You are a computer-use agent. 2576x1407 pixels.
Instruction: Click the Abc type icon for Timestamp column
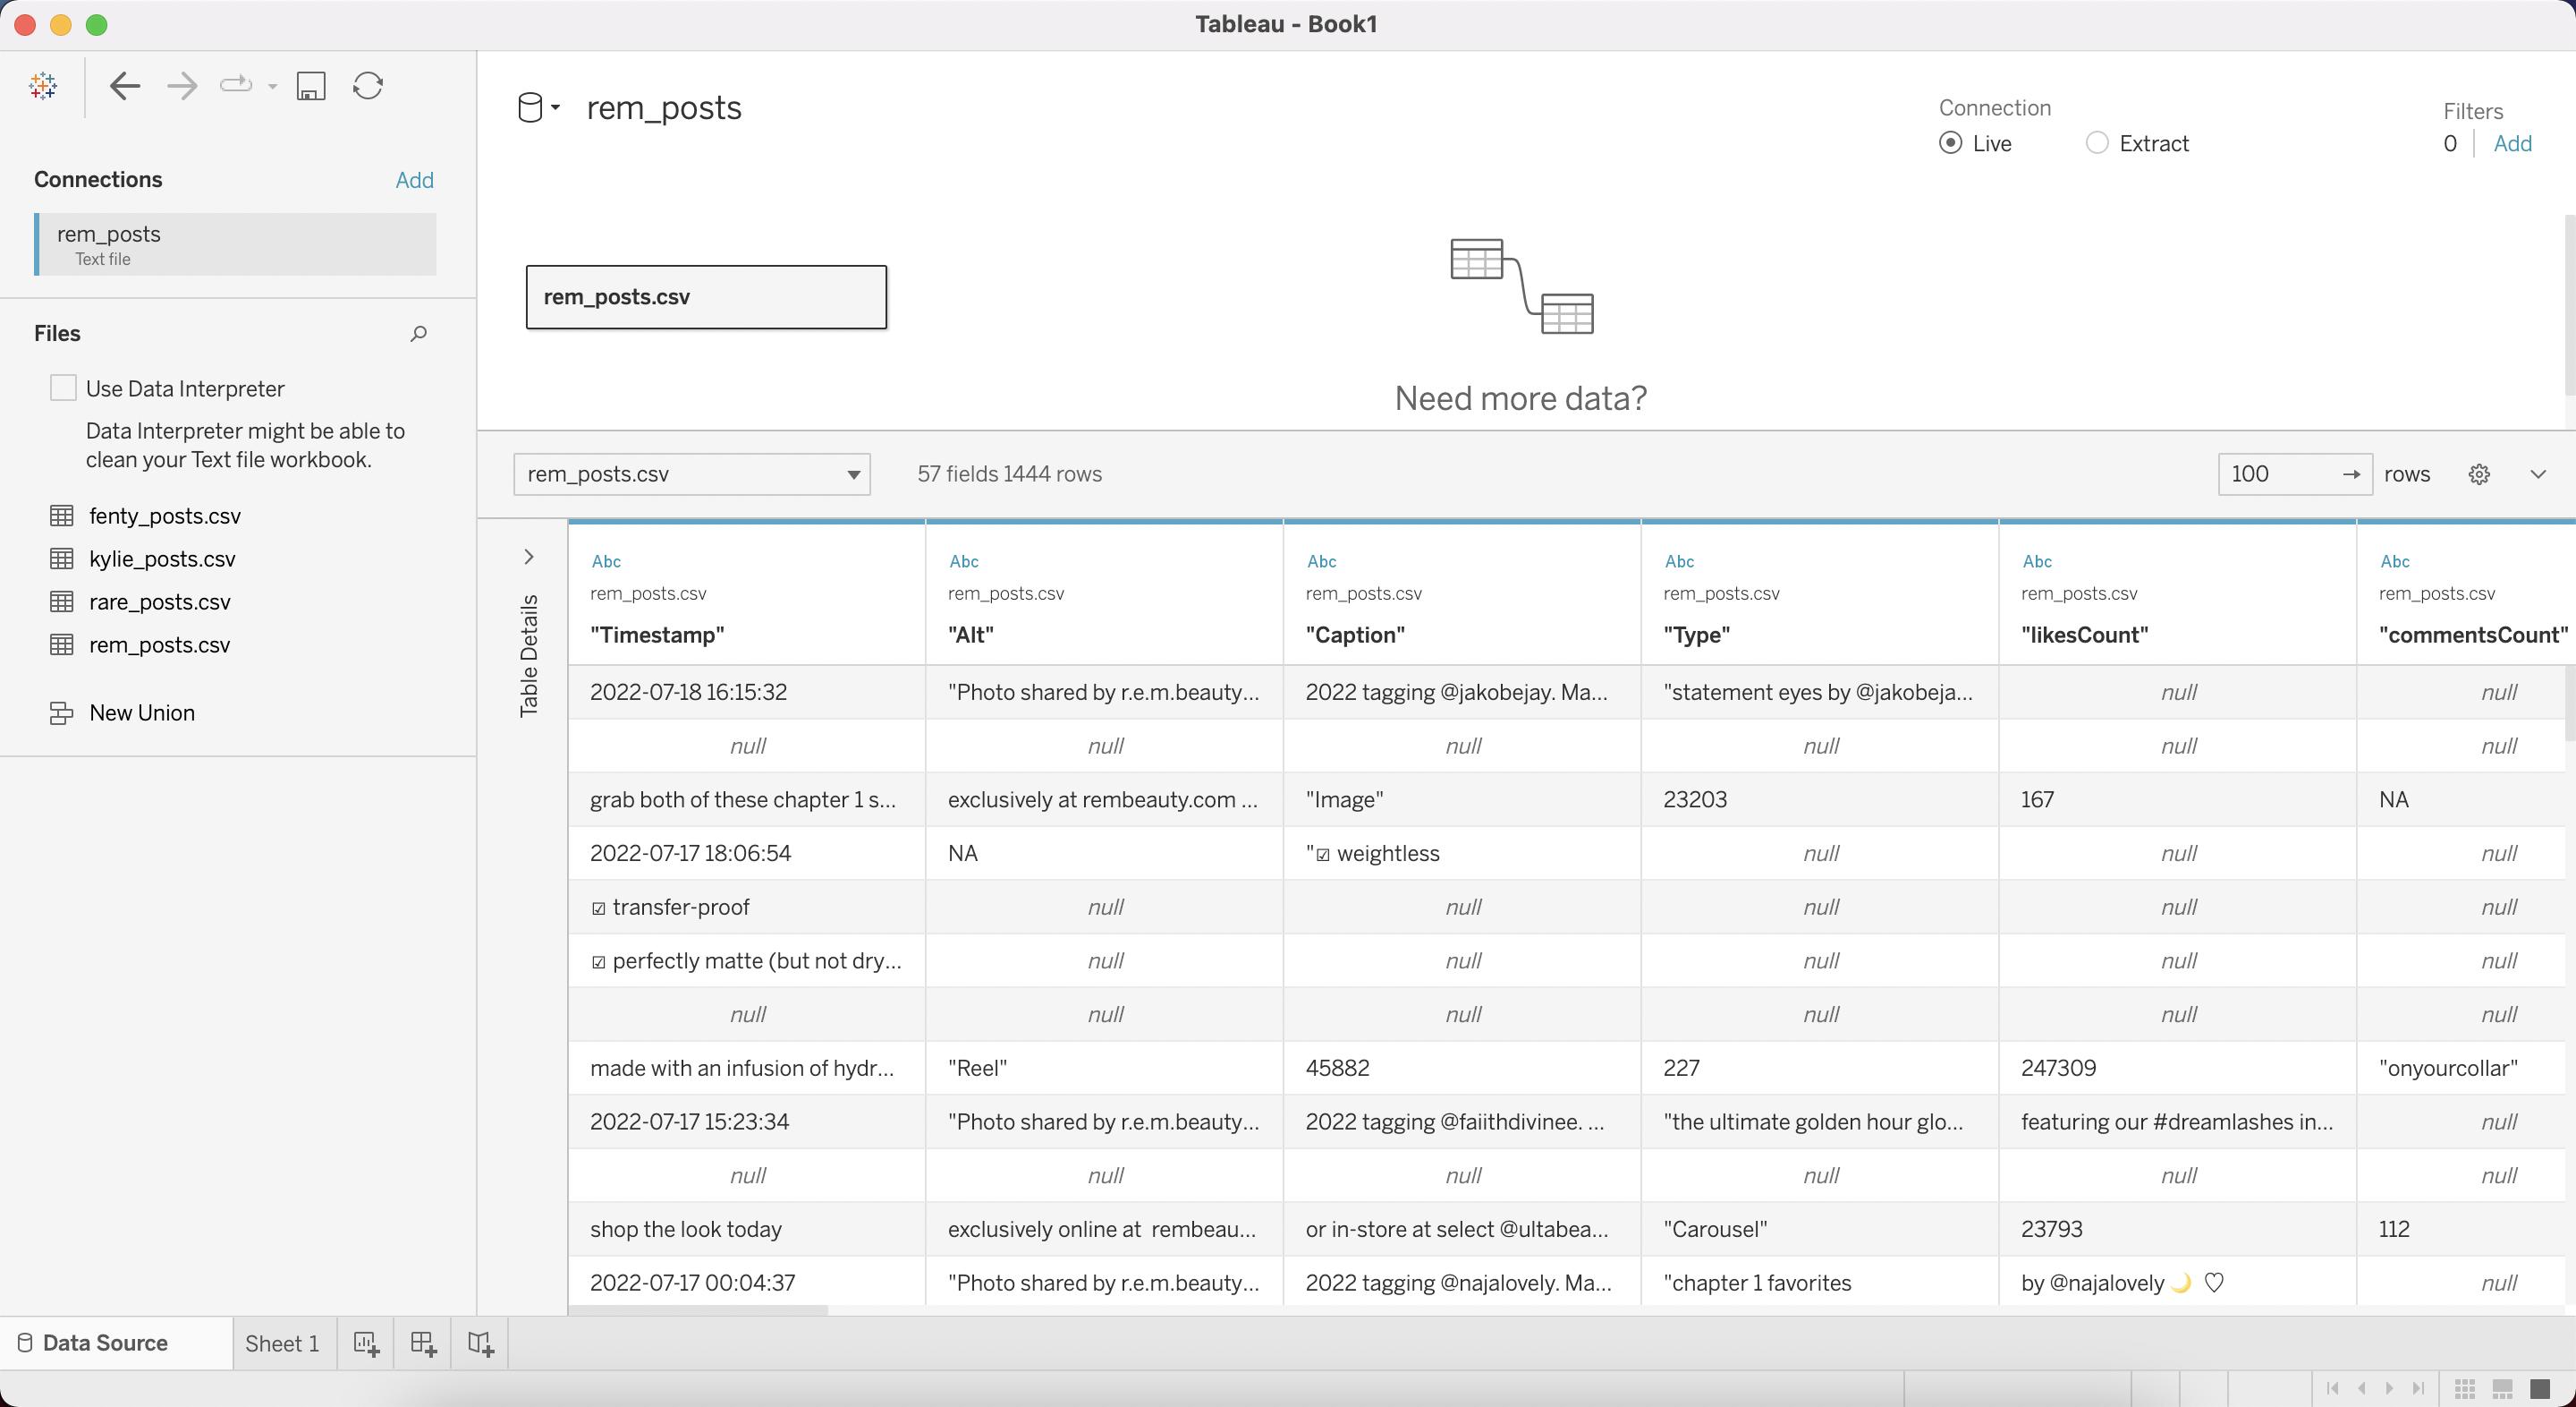point(606,561)
